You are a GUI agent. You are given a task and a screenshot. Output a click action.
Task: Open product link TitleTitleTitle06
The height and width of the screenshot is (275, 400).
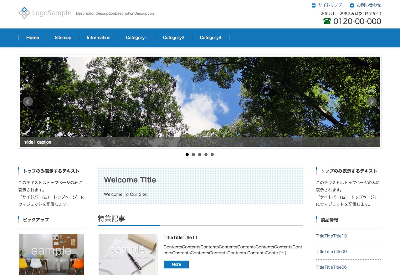click(331, 267)
